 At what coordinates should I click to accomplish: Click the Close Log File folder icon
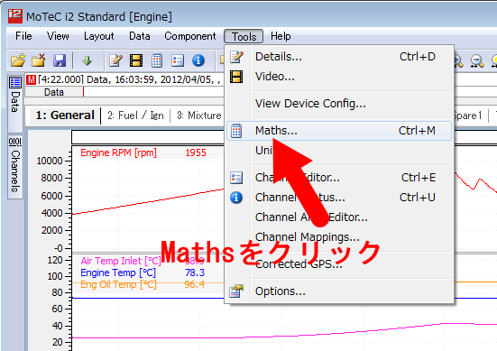pyautogui.click(x=39, y=60)
